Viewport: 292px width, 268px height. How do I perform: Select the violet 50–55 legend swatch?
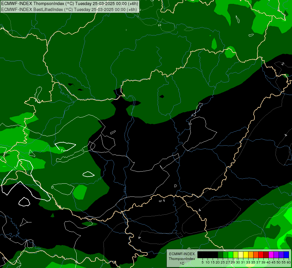pyautogui.click(x=281, y=255)
